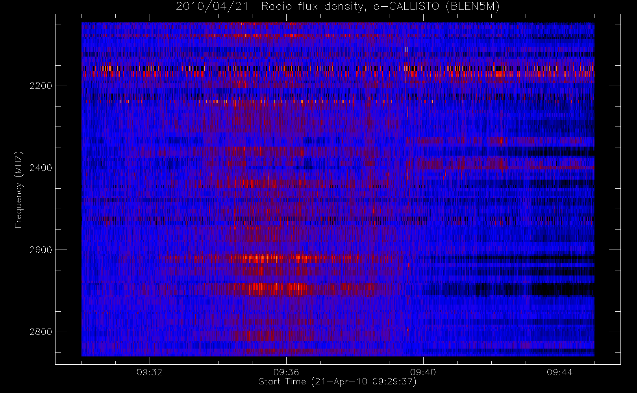Click the 09:32 time tick label
637x393 pixels.
[x=150, y=372]
